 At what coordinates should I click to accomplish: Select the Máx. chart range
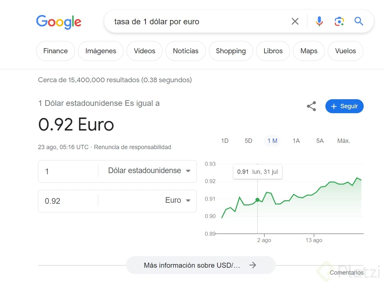point(344,141)
